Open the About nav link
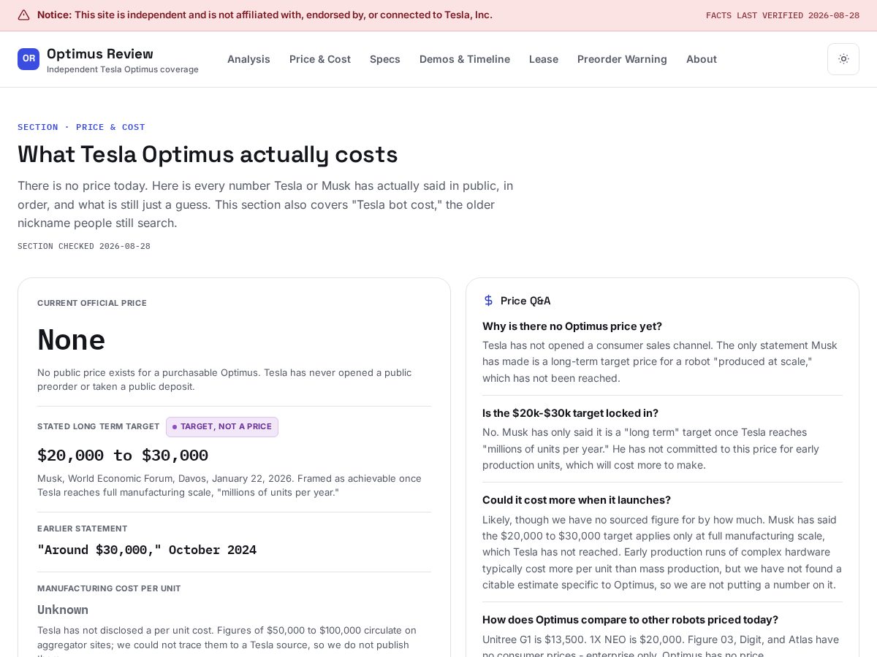877x657 pixels. pyautogui.click(x=702, y=59)
